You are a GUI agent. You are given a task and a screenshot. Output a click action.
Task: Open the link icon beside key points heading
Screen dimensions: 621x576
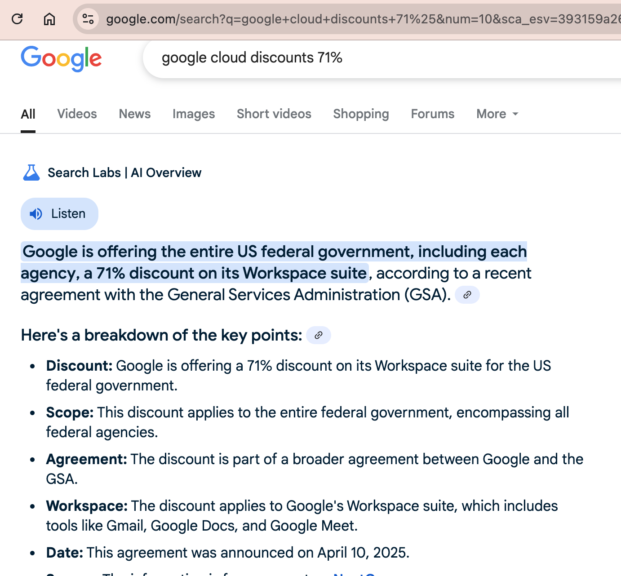click(319, 335)
